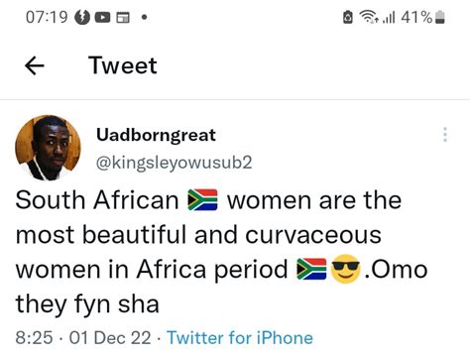
Task: Open Uadborngreat's profile picture
Action: coord(48,148)
